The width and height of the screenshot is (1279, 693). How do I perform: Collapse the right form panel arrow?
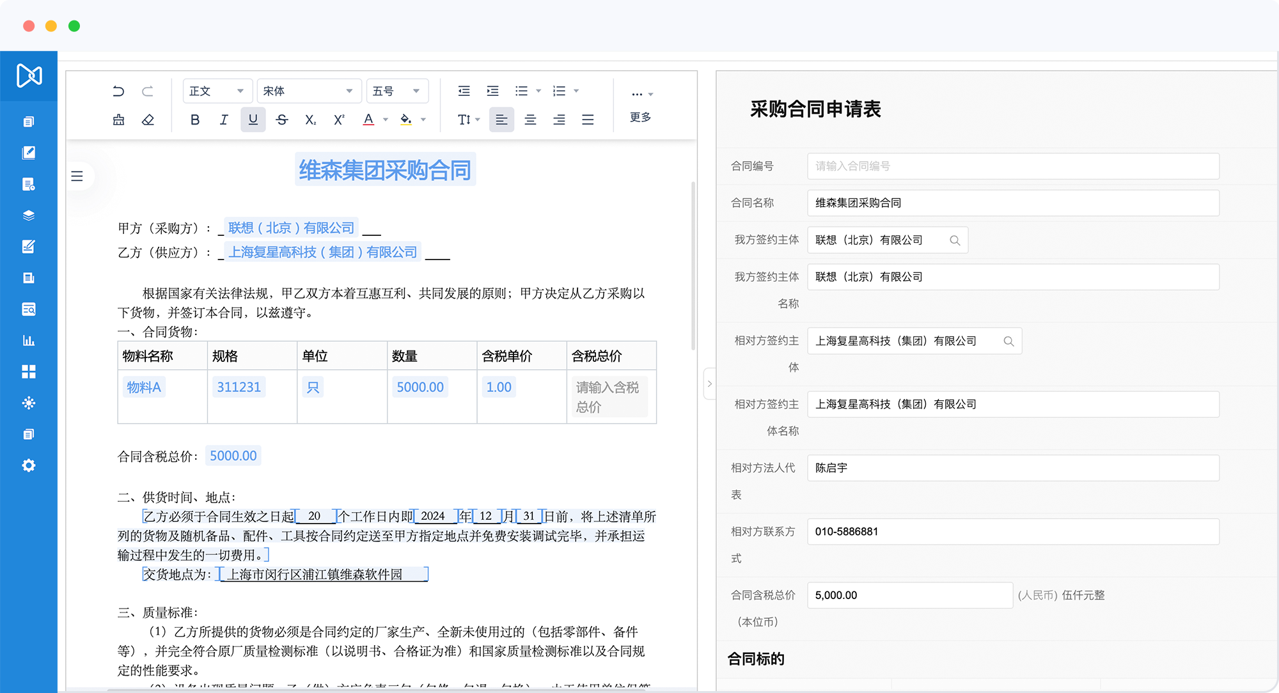pos(709,384)
